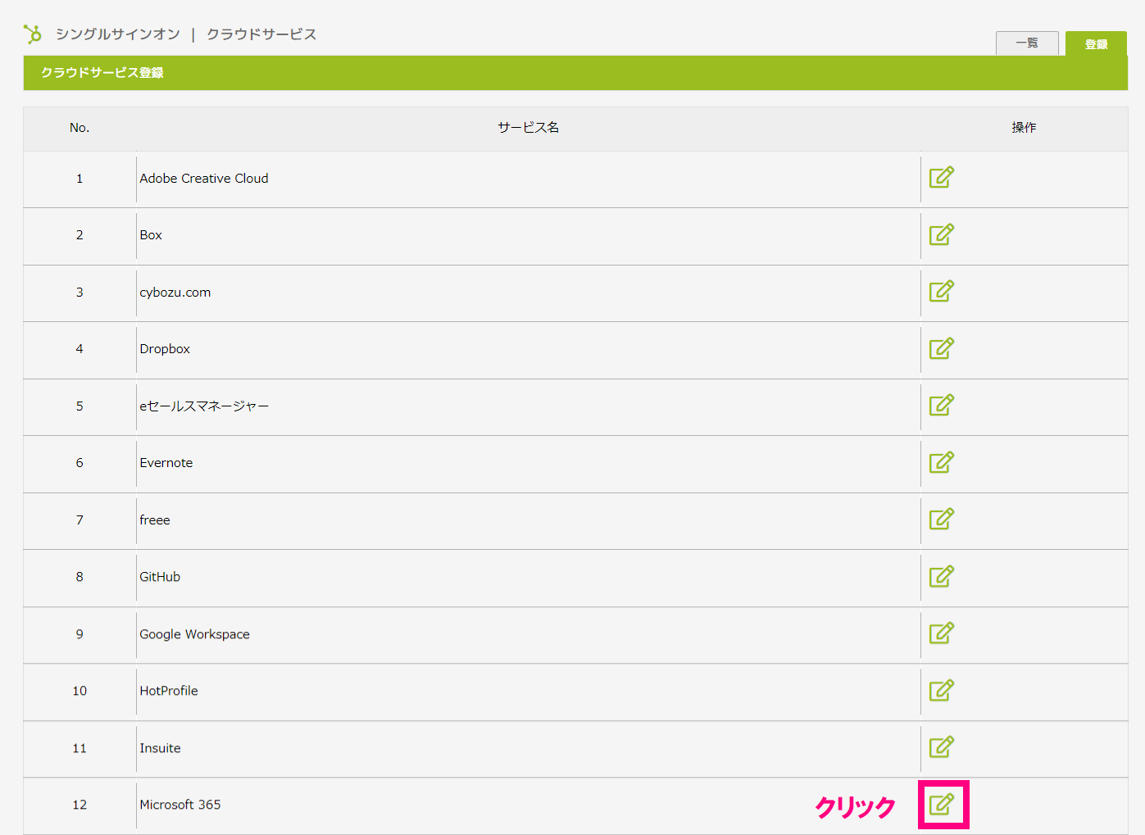Edit the Dropbox service registration
This screenshot has width=1145, height=835.
pos(941,348)
